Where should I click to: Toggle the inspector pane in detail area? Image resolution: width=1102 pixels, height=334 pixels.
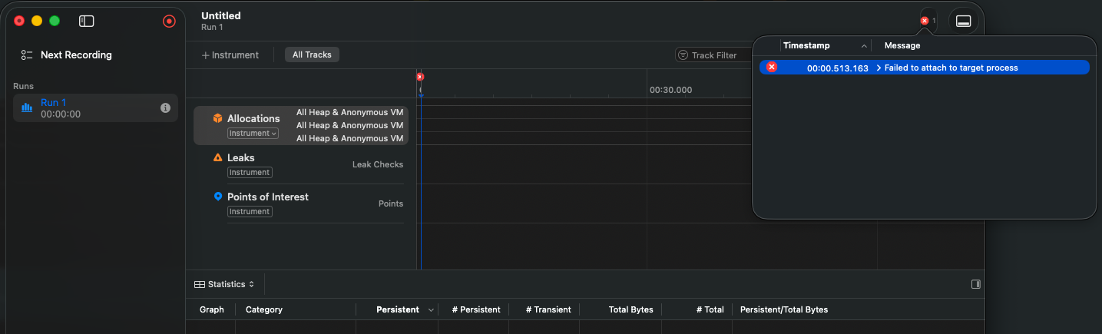[975, 284]
